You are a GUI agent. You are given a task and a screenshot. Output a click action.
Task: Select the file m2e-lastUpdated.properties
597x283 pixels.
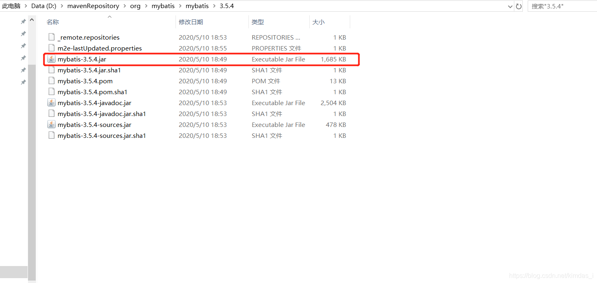click(100, 48)
